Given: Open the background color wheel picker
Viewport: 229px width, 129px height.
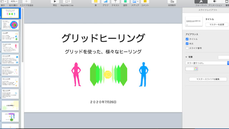Looking at the screenshot, I should coord(196,69).
